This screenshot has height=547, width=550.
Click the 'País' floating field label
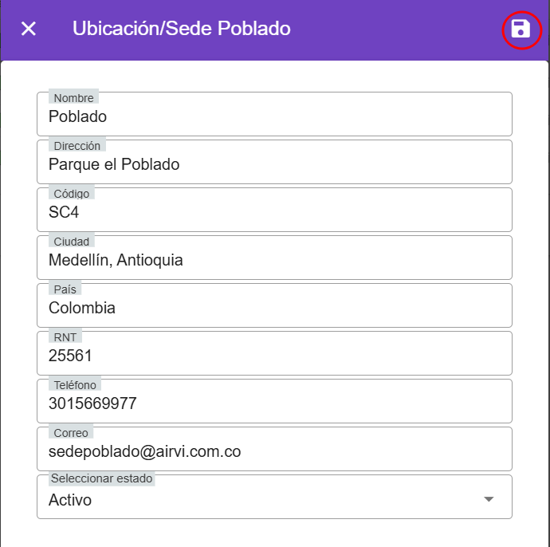[65, 289]
